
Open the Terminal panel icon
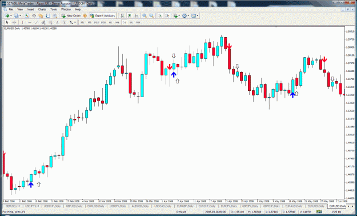click(48, 16)
